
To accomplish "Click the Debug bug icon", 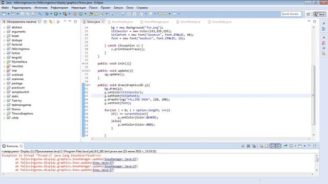I will (47, 14).
